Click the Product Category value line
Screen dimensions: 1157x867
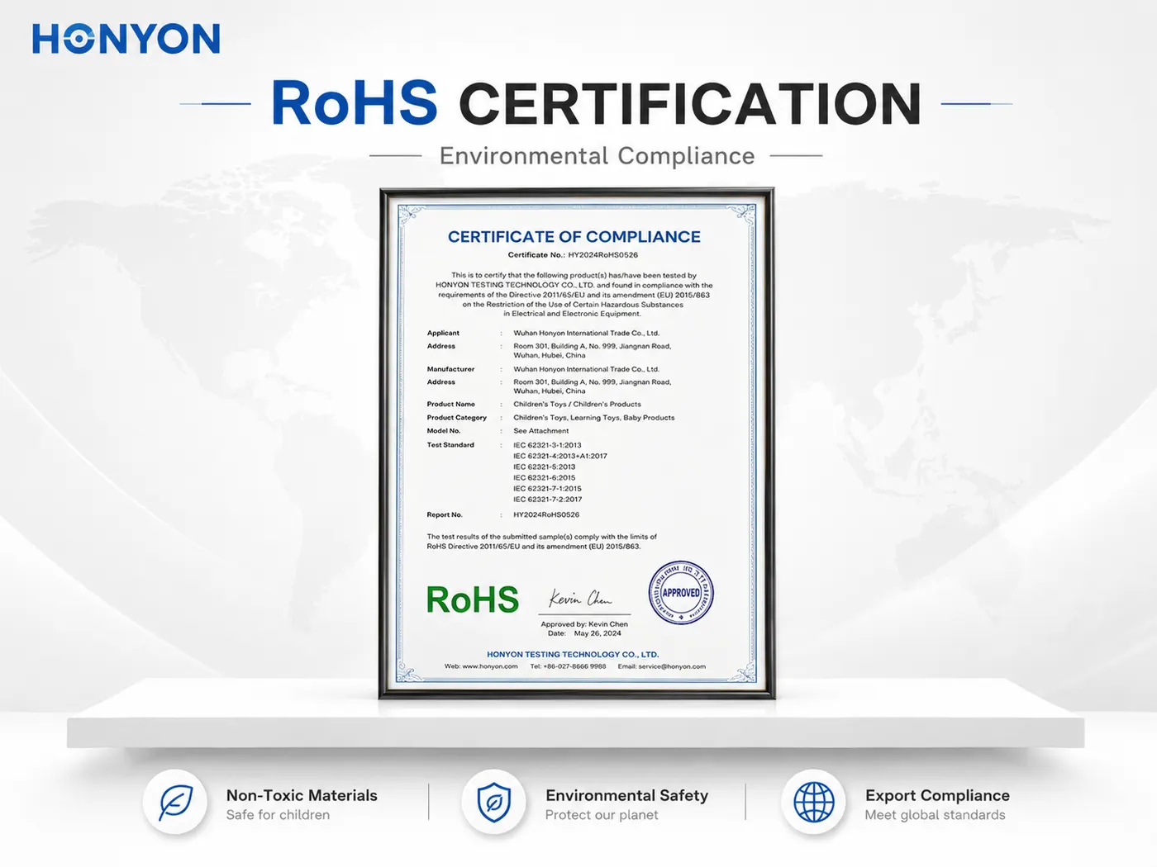click(593, 418)
